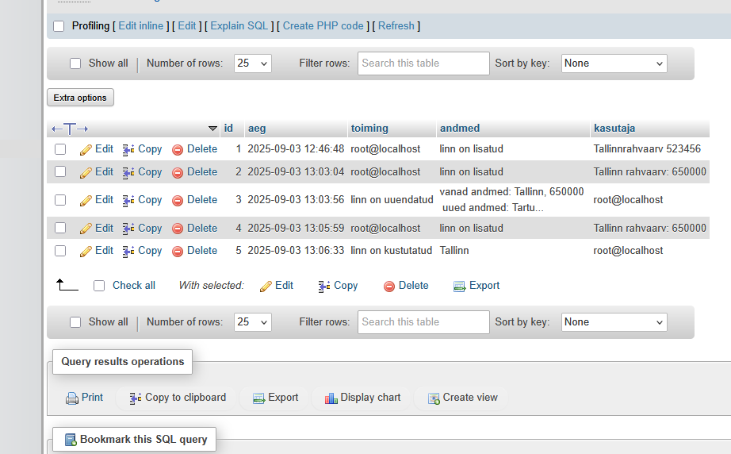Sort by the kasutaja column header

(x=614, y=128)
